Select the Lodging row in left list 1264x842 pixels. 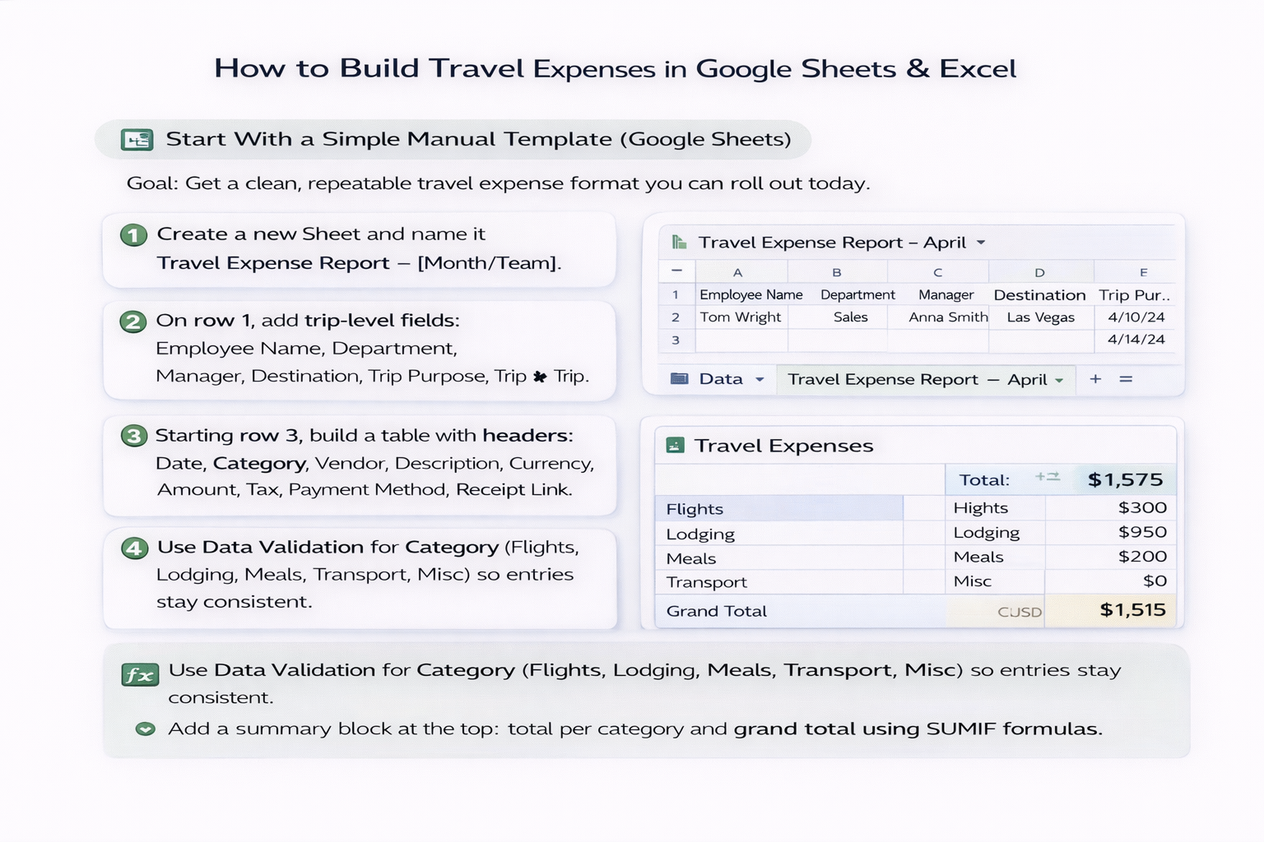click(778, 534)
